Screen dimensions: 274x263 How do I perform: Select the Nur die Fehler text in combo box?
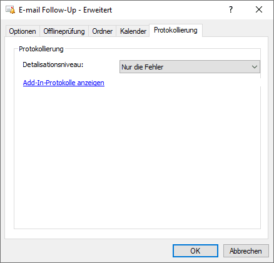click(143, 67)
